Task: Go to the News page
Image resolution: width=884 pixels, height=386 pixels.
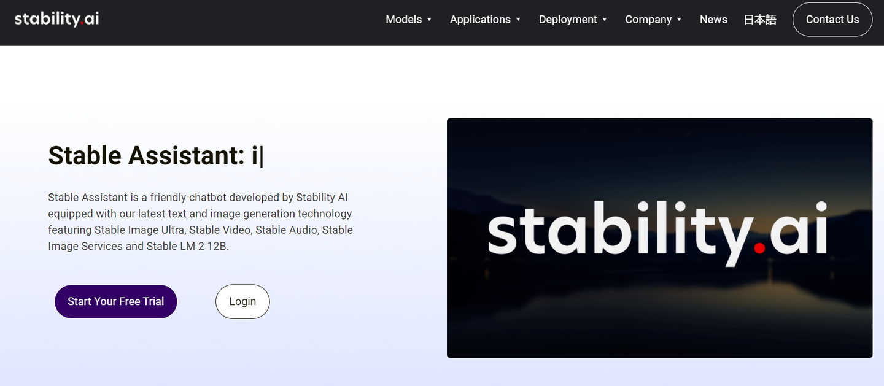Action: 713,20
